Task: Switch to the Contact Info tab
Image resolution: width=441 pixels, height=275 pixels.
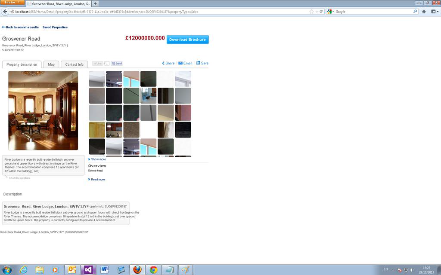Action: (74, 64)
